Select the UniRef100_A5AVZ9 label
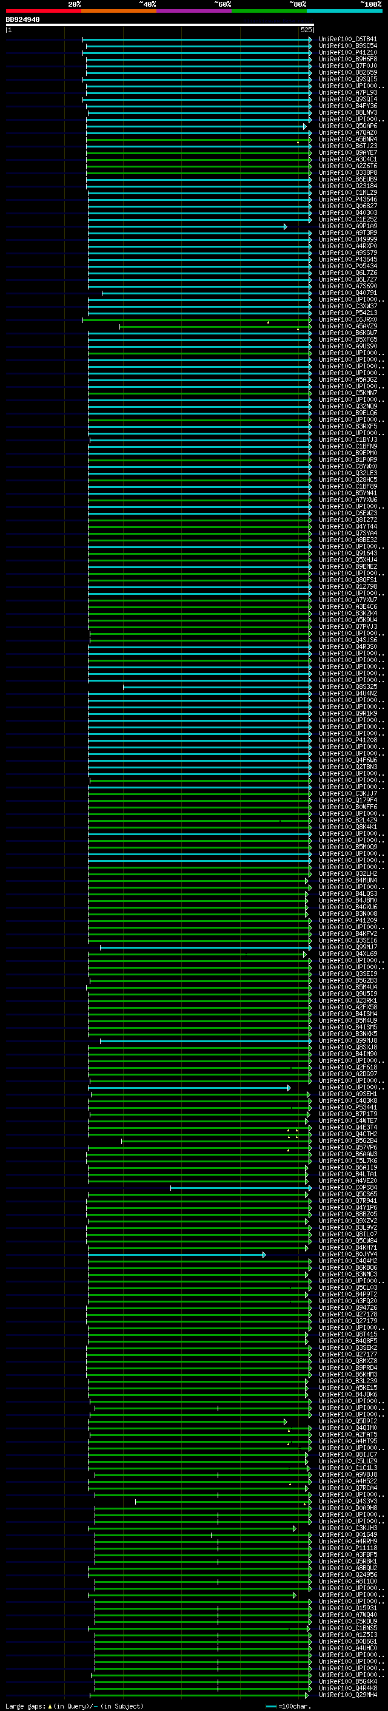This screenshot has height=1711, width=388. 348,326
